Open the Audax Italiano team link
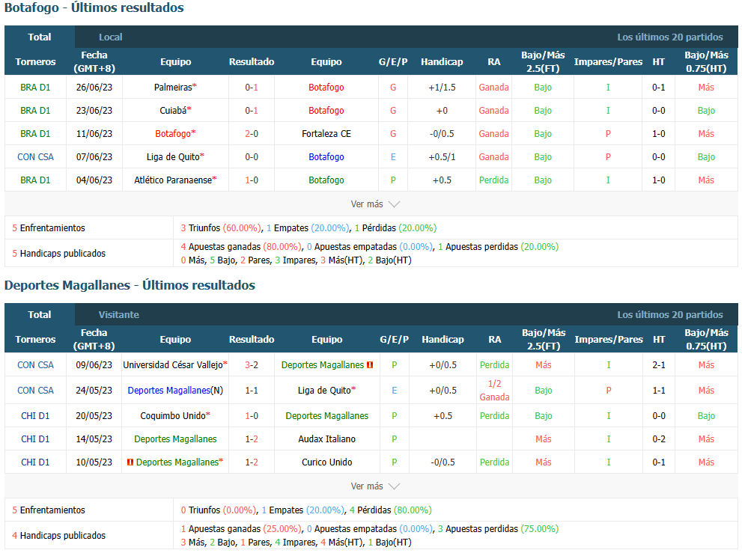 pos(327,439)
